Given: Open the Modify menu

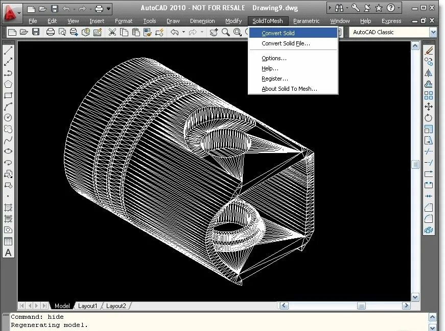Looking at the screenshot, I should coord(233,21).
